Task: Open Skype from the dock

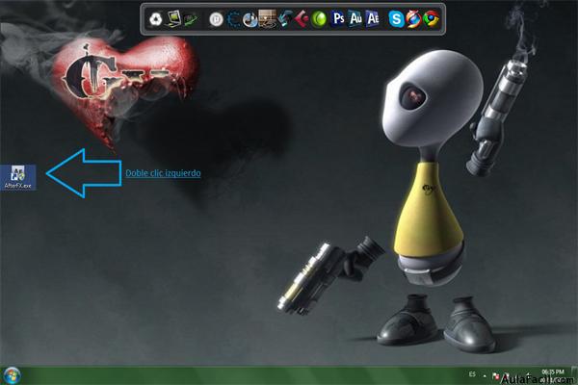Action: (396, 19)
